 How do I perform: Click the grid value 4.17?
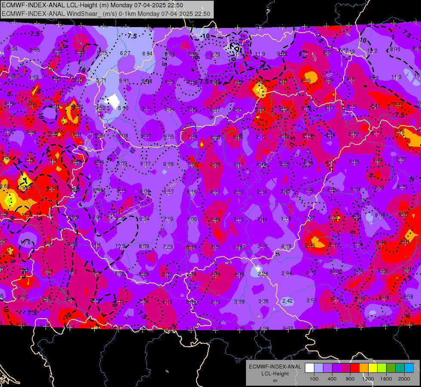215,192
